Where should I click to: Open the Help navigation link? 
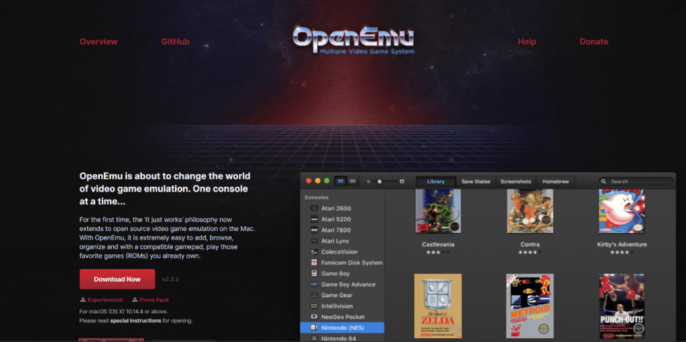click(x=527, y=42)
